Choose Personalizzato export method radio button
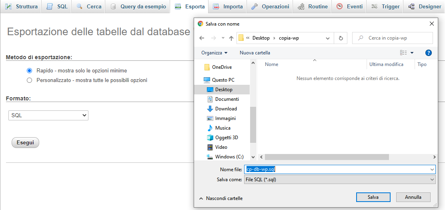This screenshot has height=210, width=445. [29, 80]
